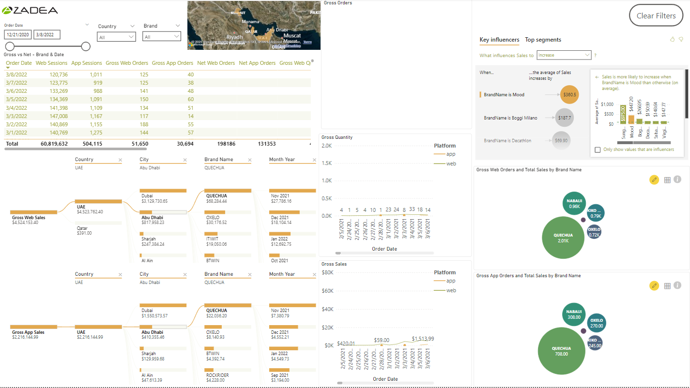690x388 pixels.
Task: Open the Brand All dropdown
Action: (162, 37)
